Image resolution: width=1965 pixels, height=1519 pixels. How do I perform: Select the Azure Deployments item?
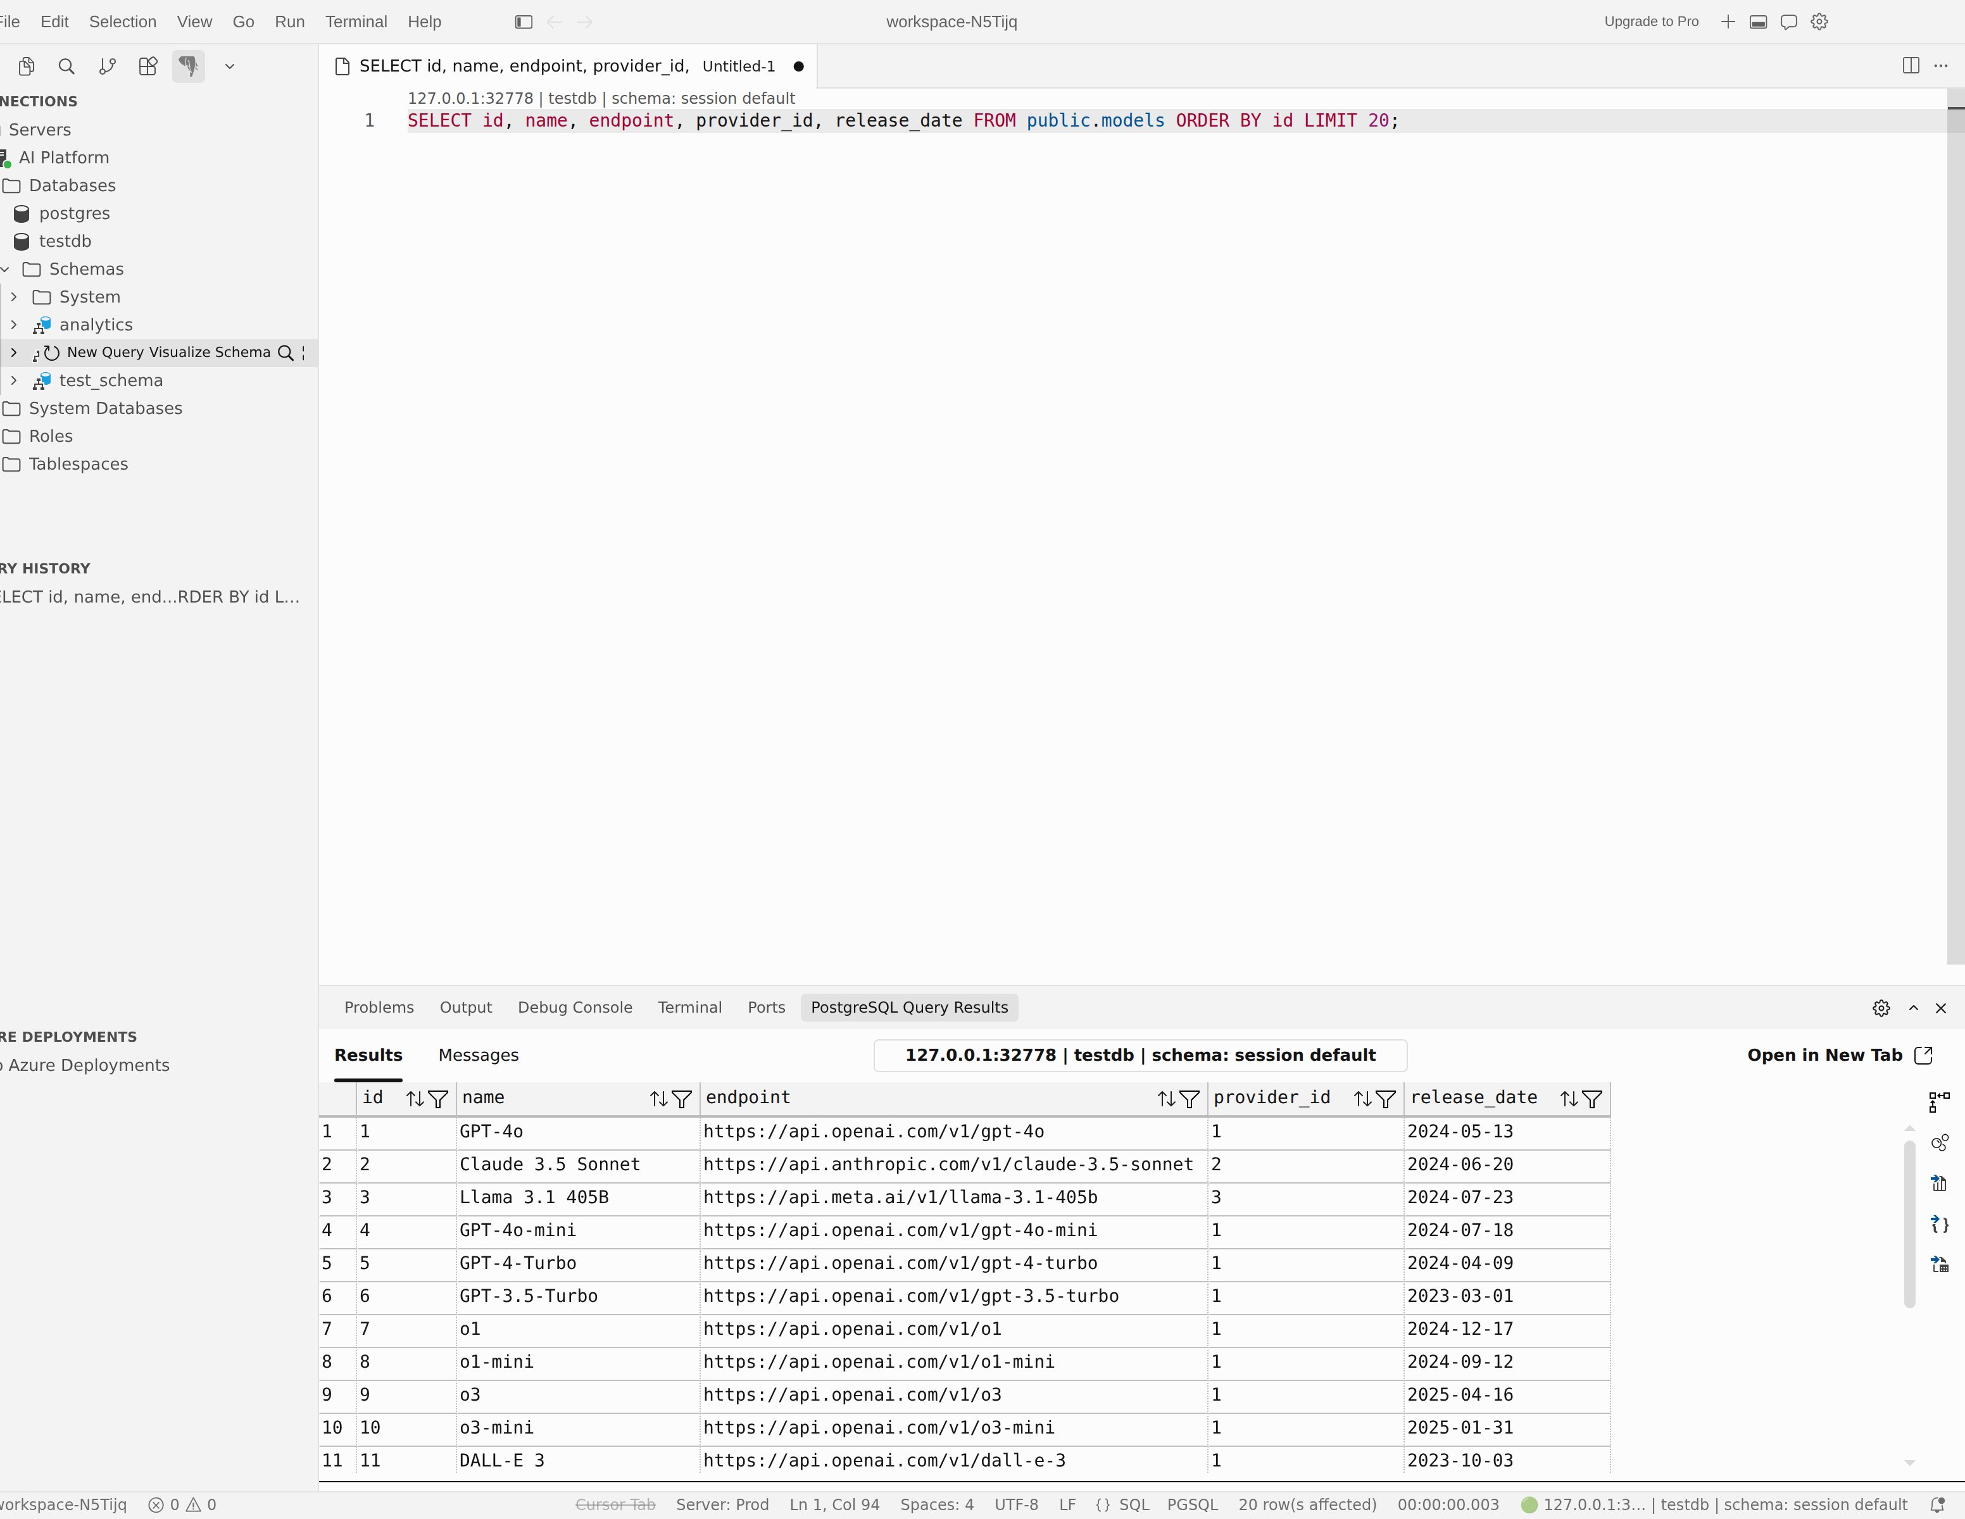tap(88, 1065)
